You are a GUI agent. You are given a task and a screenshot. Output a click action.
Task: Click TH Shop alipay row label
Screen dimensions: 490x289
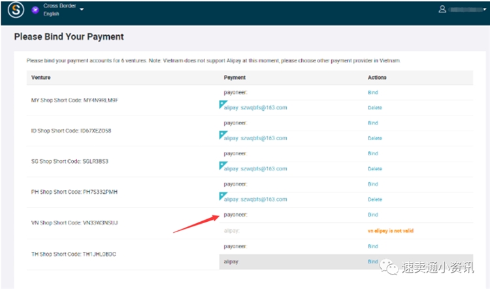[x=231, y=262]
